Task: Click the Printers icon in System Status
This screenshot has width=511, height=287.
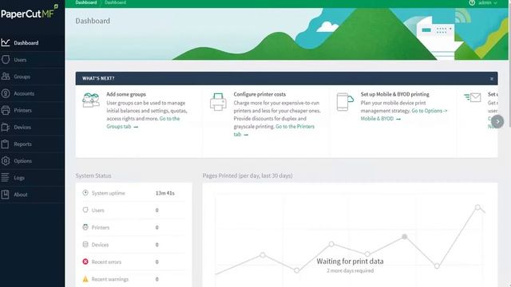Action: tap(85, 227)
